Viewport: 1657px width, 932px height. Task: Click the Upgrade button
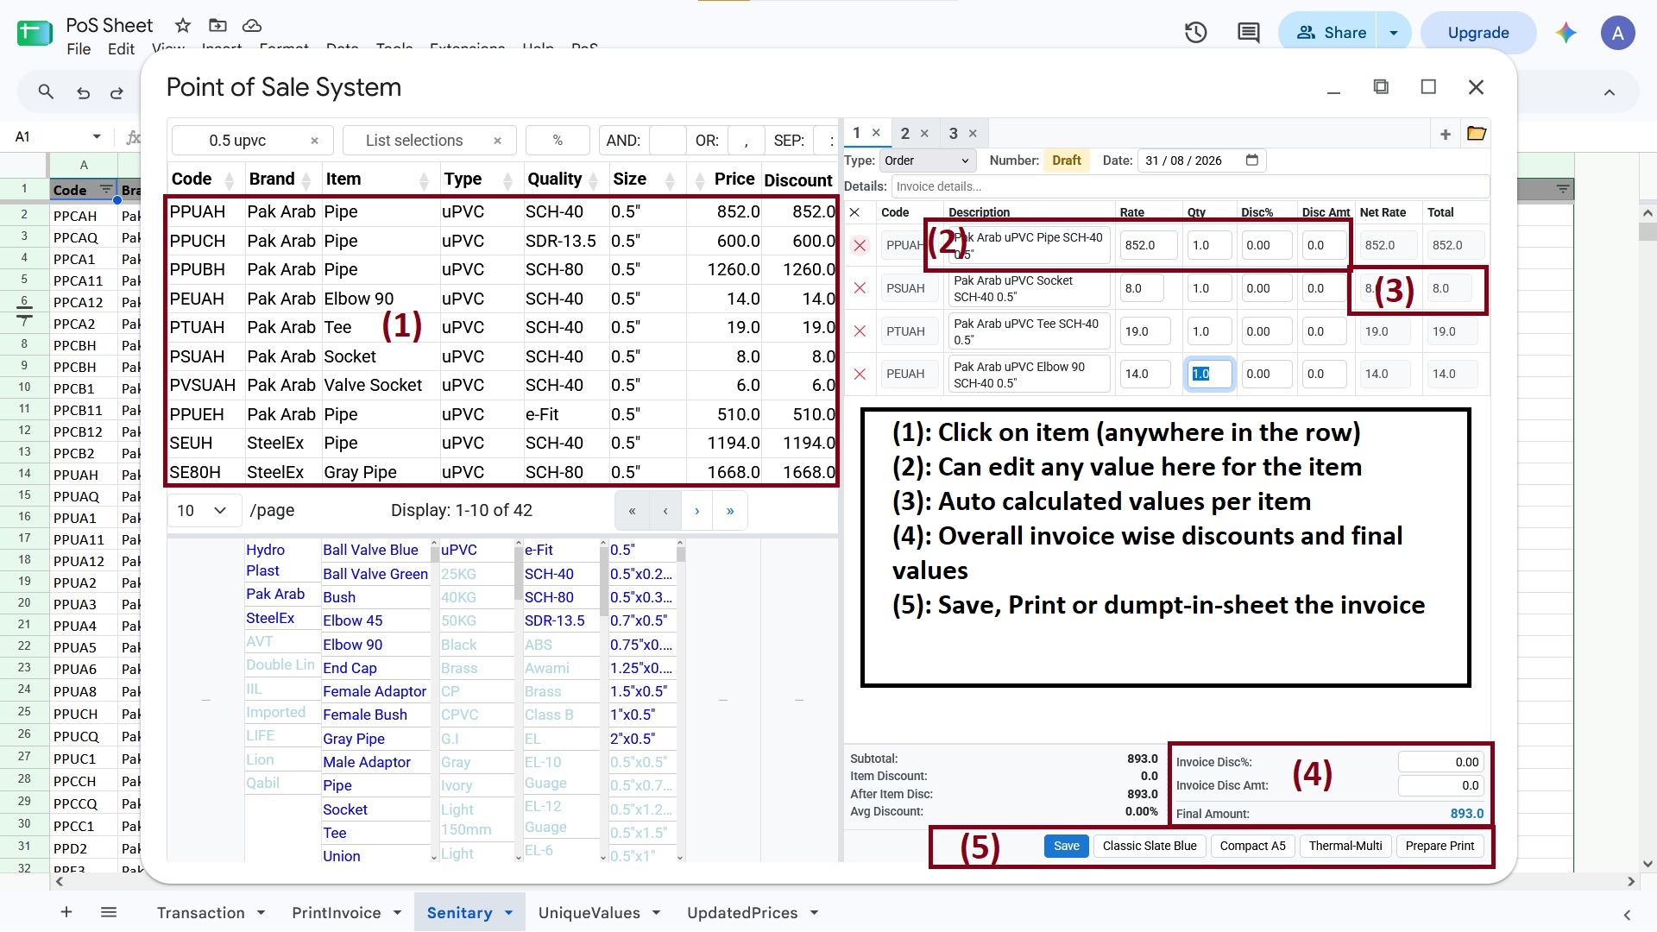pyautogui.click(x=1478, y=33)
